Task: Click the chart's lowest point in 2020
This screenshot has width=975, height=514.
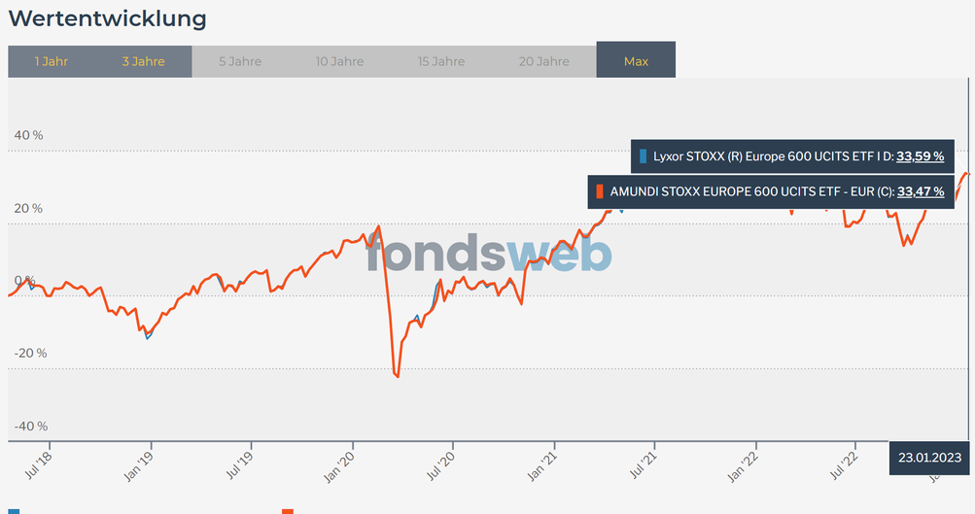Action: click(398, 377)
